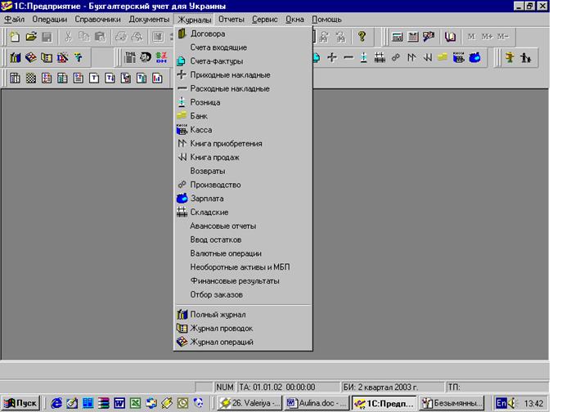Open the Help question mark icon
The height and width of the screenshot is (412, 562).
pos(362,37)
